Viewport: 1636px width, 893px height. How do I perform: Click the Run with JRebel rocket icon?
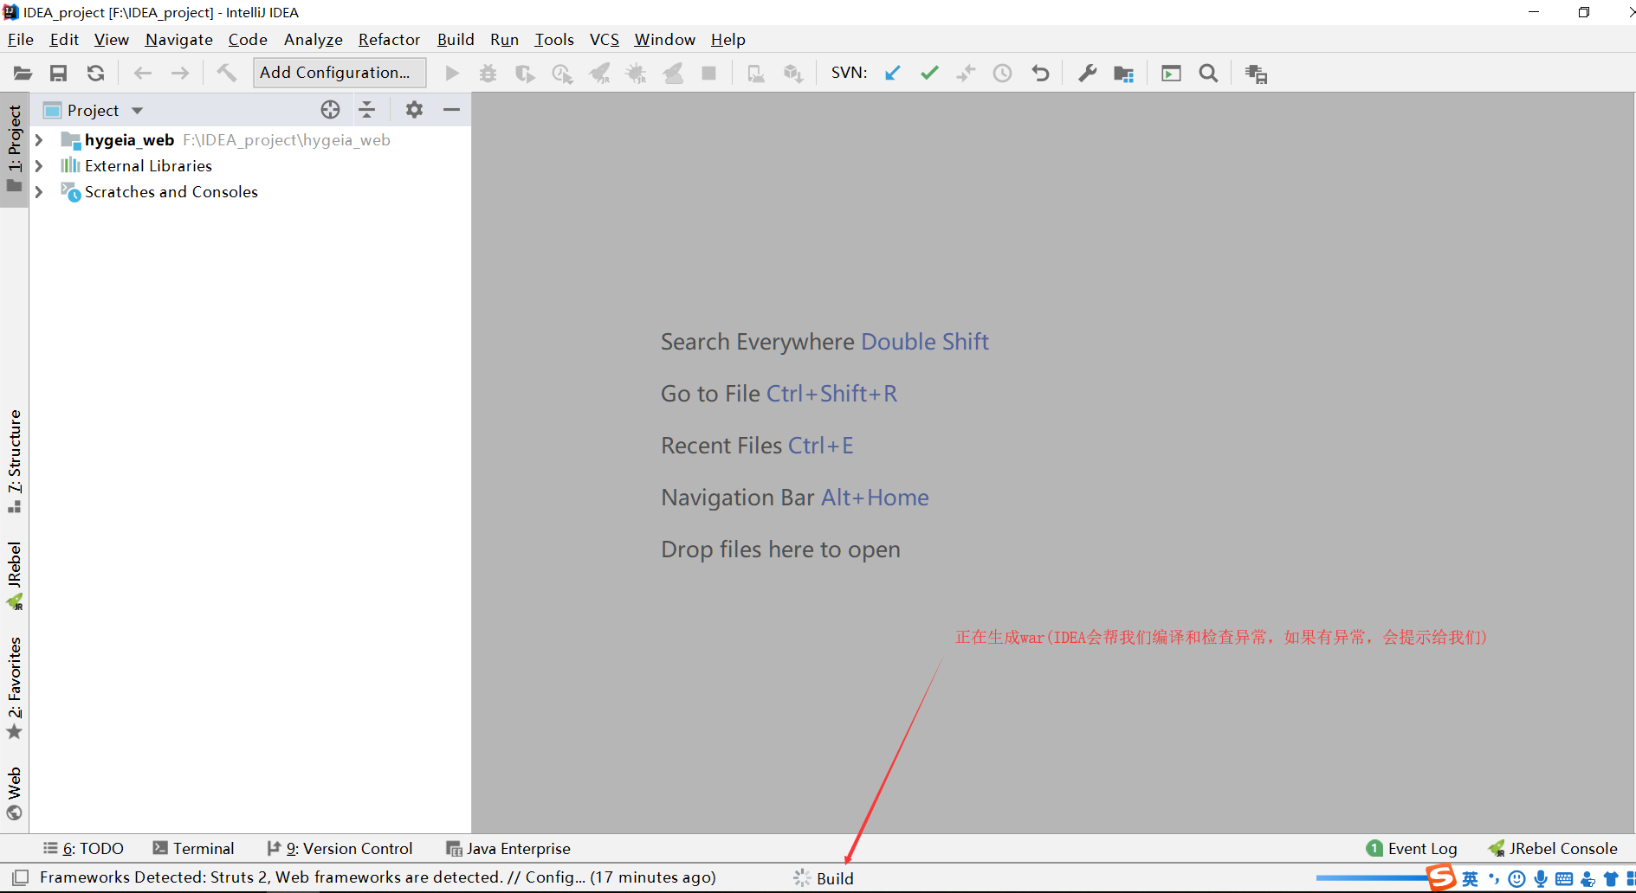point(599,74)
